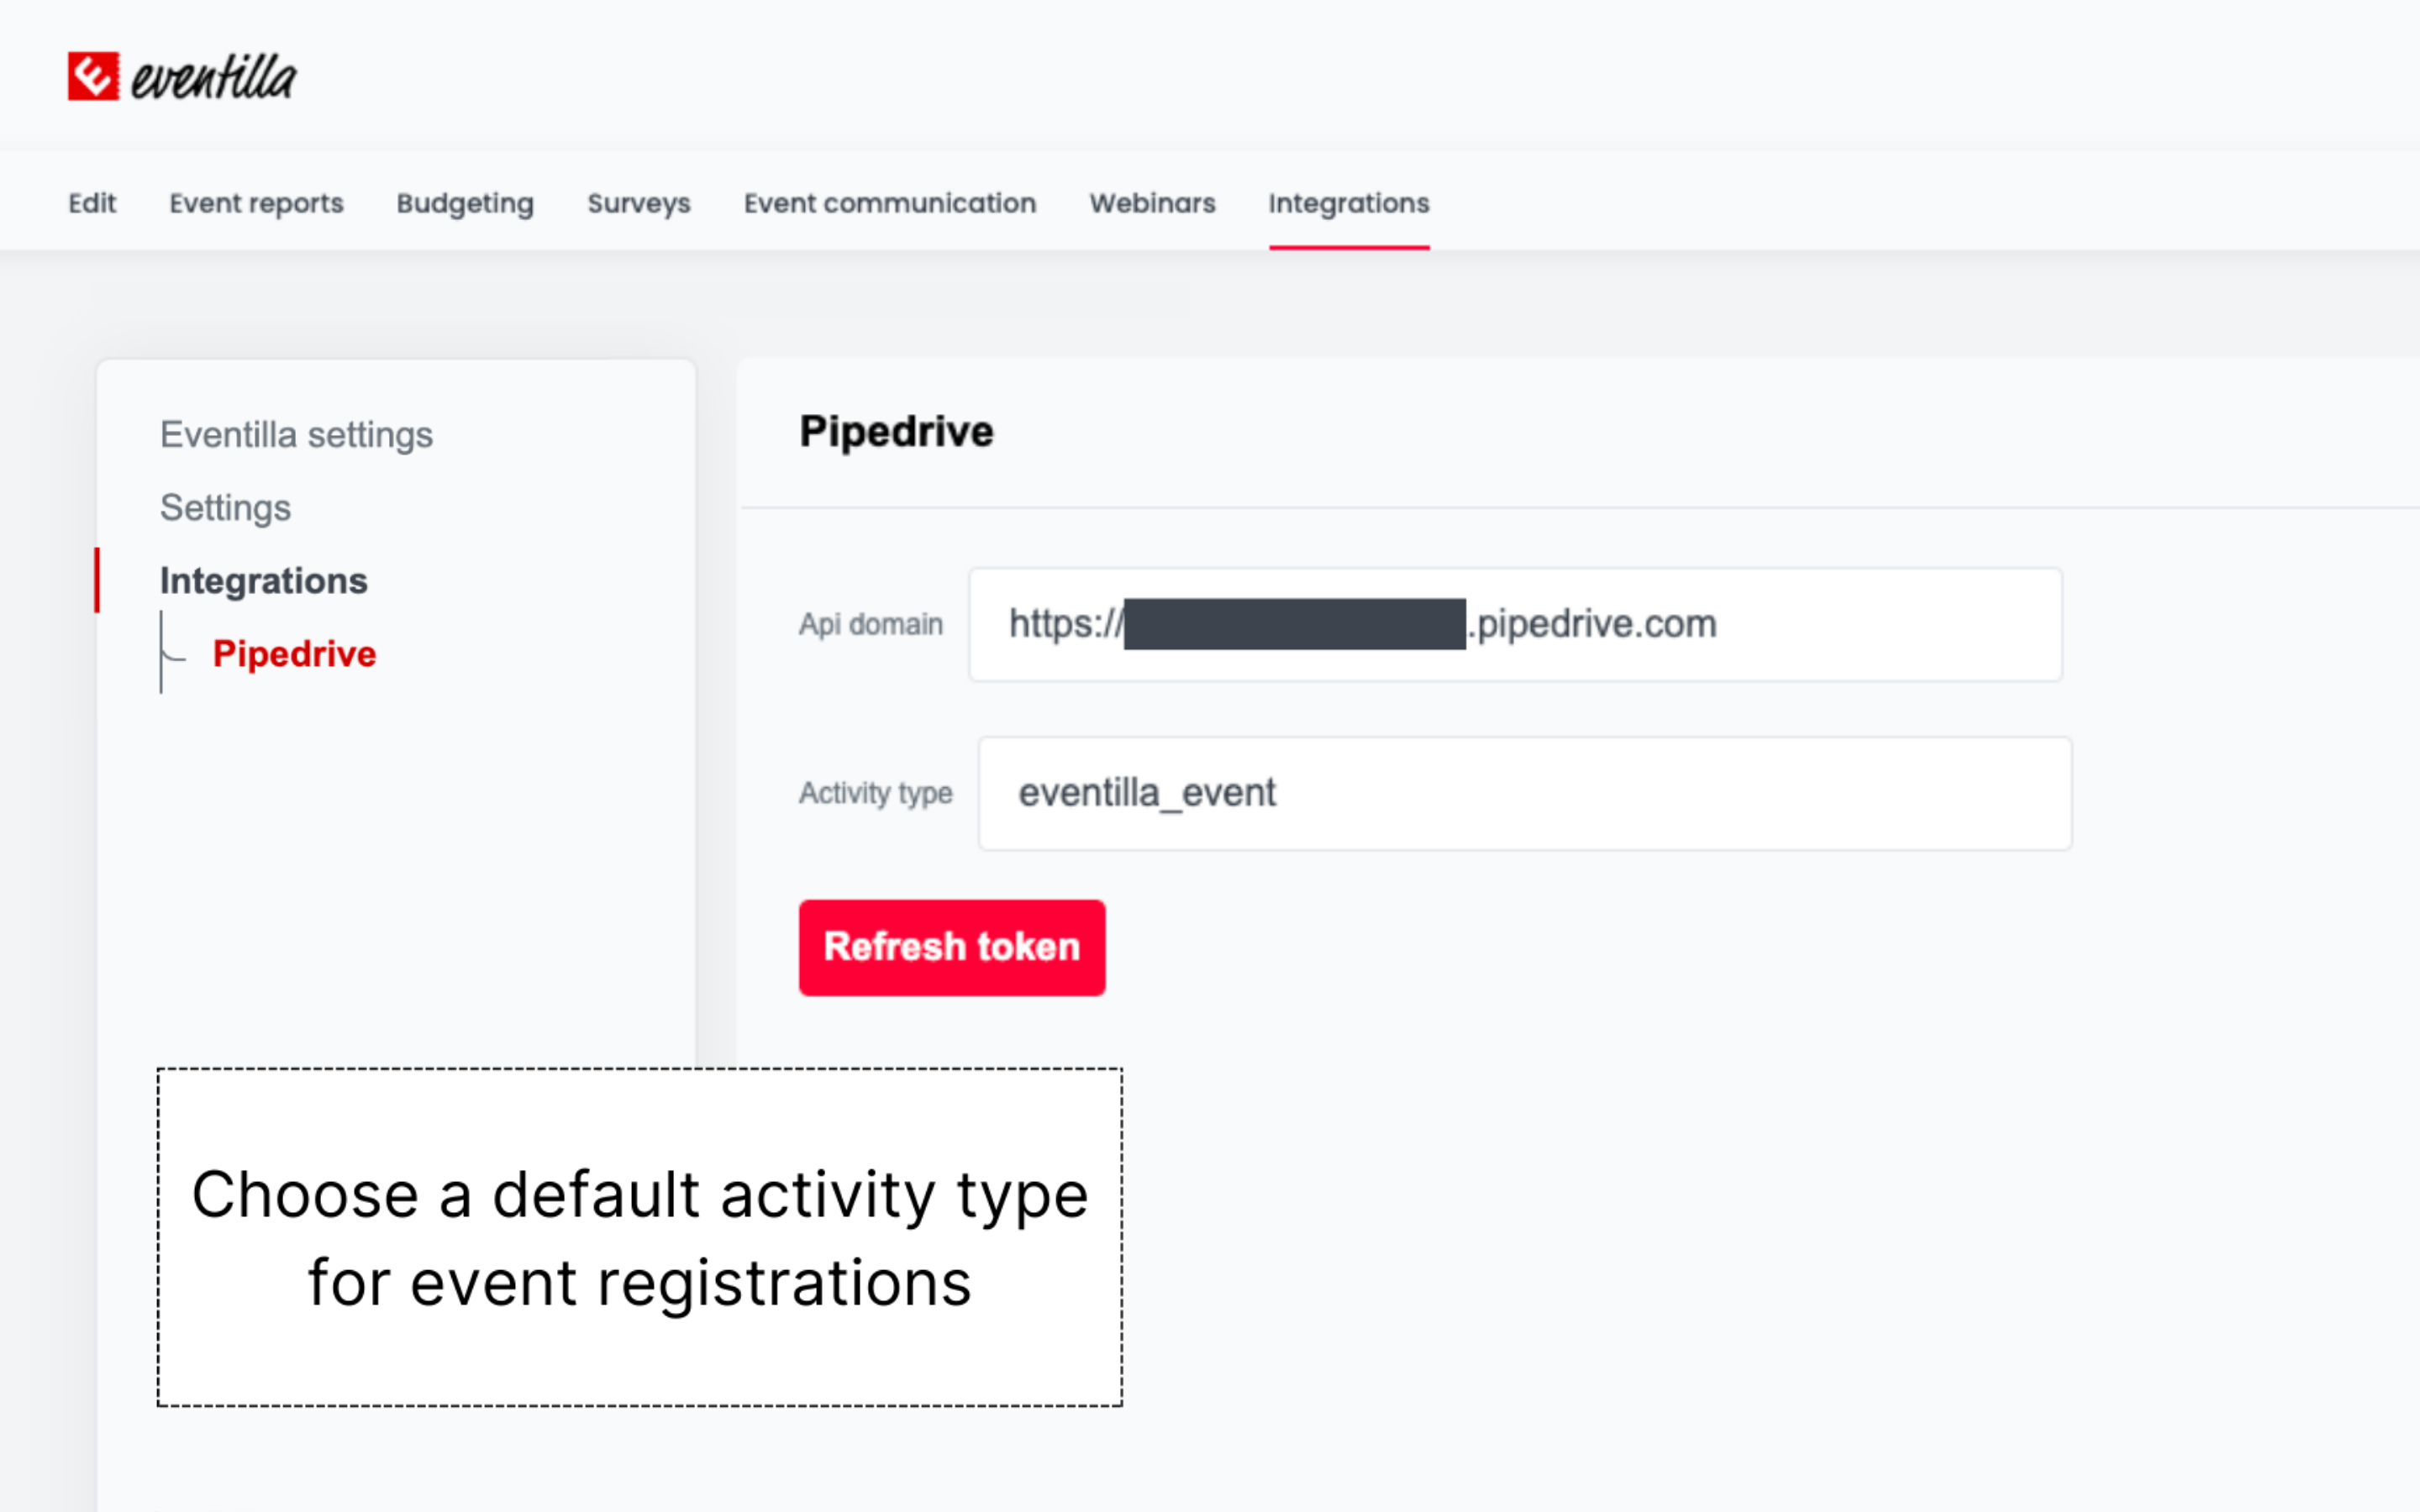Go to the Budgeting tab

point(465,203)
